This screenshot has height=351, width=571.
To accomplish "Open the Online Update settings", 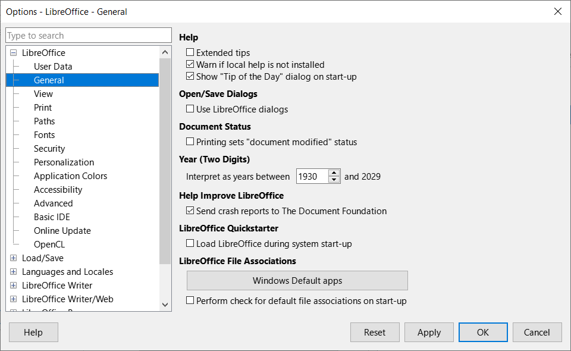I will [62, 230].
